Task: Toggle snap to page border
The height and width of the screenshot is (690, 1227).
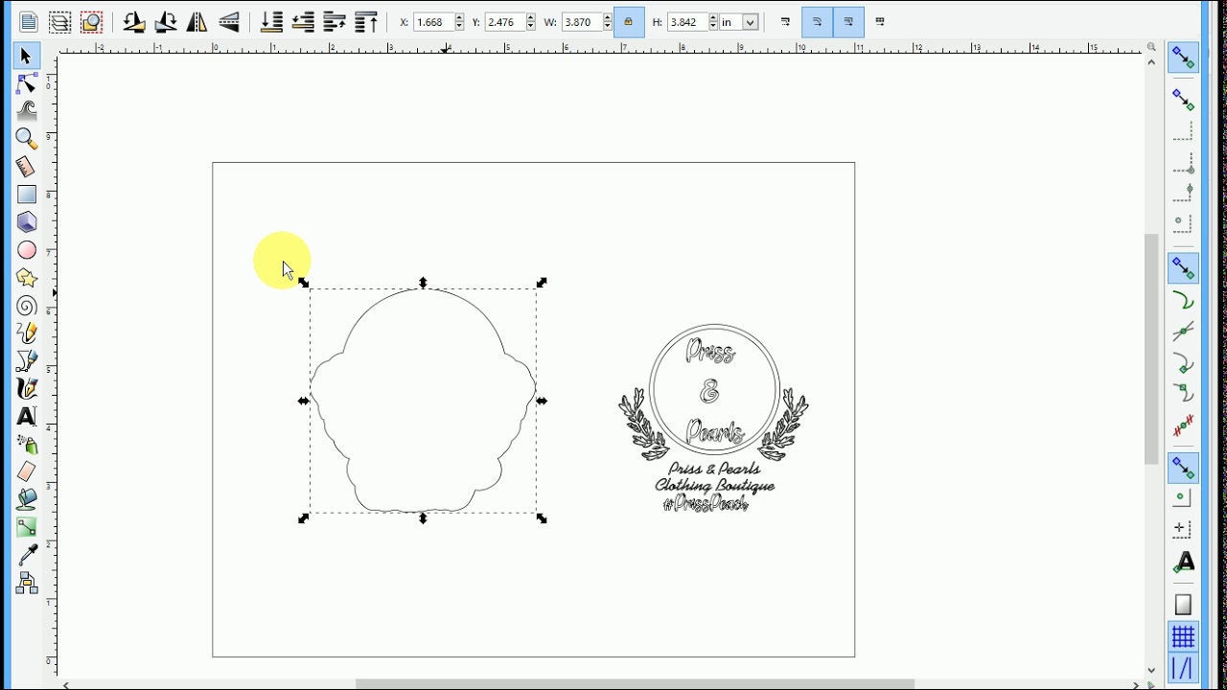Action: click(1183, 606)
